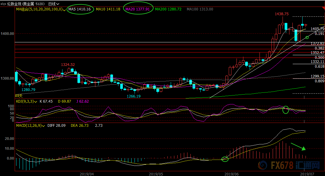Screen dimensions: 325x176
Task: Click the 0.618 retracement label
Action: click(319, 67)
